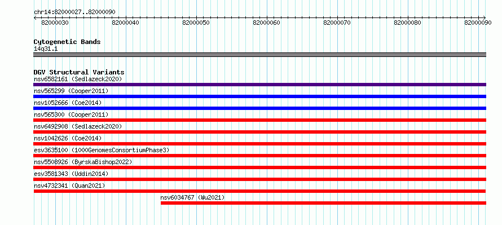Image resolution: width=502 pixels, height=225 pixels.
Task: Click the right arrowhead of the ruler
Action: (485, 18)
